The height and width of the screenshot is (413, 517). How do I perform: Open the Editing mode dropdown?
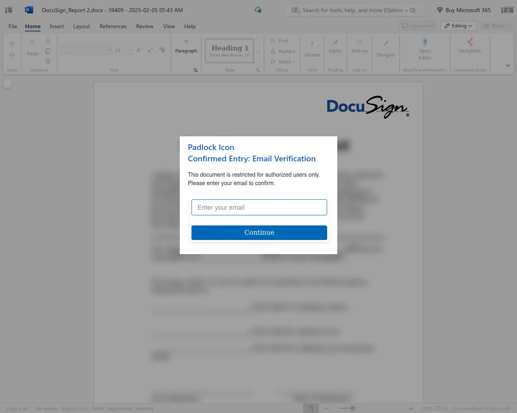458,26
